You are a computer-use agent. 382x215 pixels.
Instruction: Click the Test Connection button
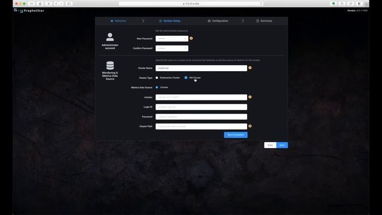[x=236, y=135]
